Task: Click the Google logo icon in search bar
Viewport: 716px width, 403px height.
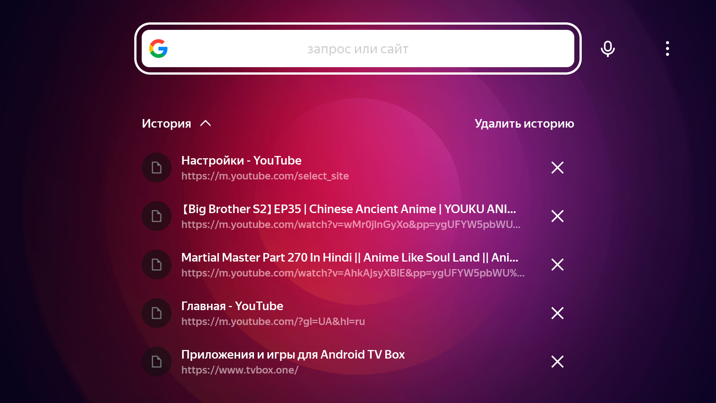Action: pos(158,49)
